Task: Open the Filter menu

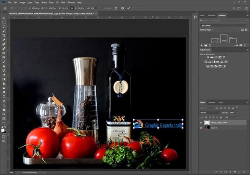Action: tap(51, 2)
